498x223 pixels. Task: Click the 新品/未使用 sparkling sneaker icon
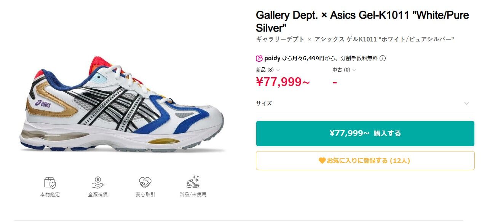pos(193,182)
